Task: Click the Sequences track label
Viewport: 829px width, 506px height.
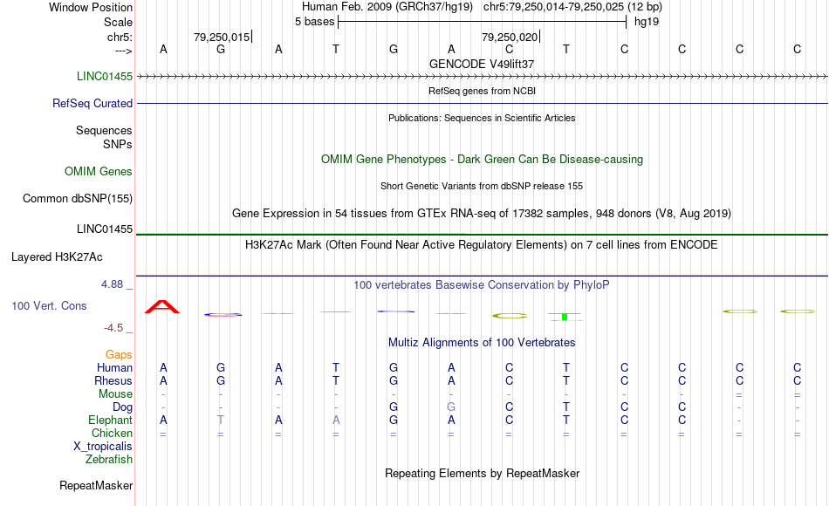Action: tap(104, 130)
